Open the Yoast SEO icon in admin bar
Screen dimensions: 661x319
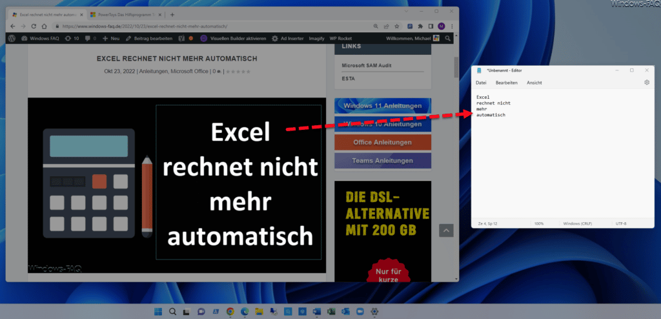pyautogui.click(x=181, y=38)
